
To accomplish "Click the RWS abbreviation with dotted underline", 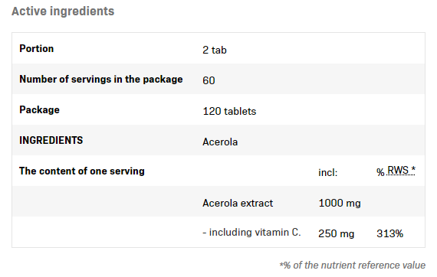I will tap(398, 170).
